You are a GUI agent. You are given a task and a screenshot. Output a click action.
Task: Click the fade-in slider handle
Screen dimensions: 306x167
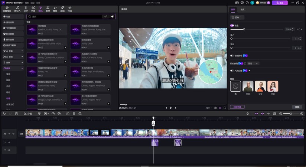tap(231, 39)
